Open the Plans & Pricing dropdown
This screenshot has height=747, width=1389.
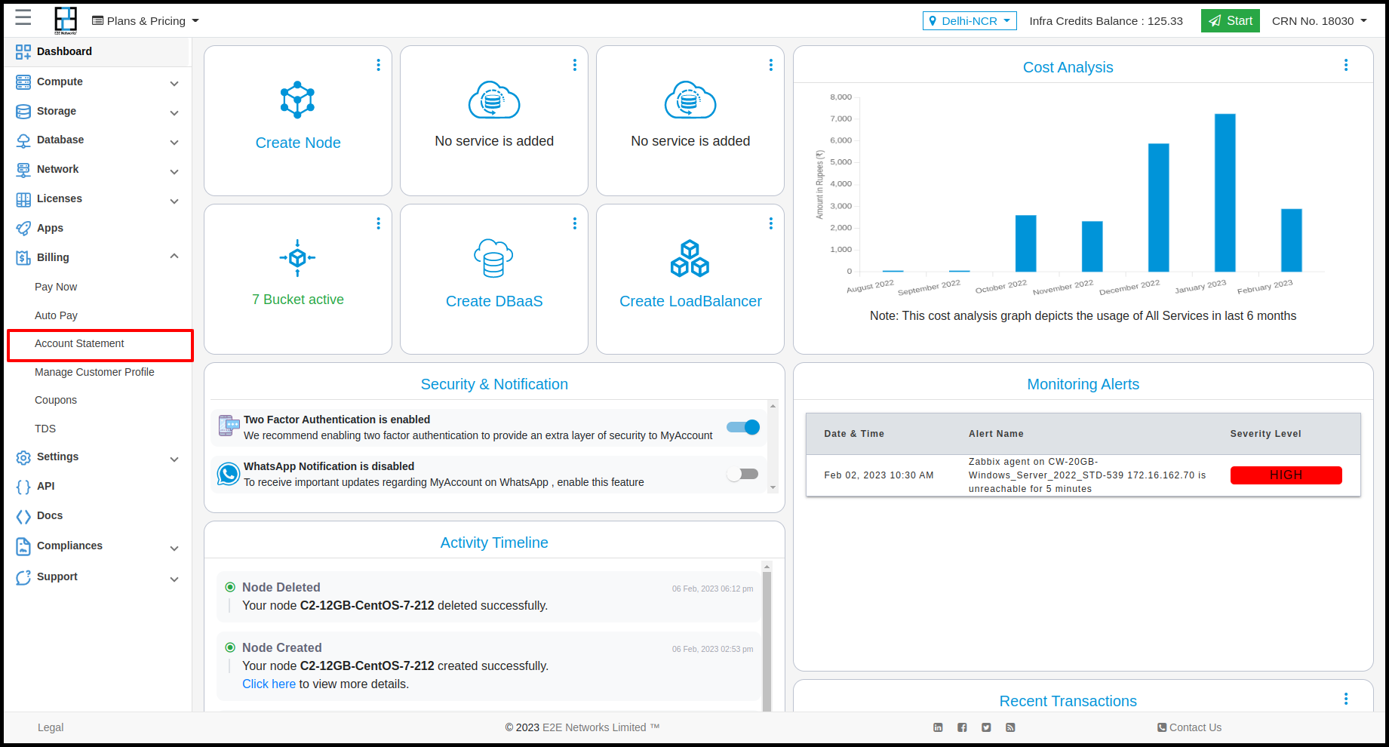point(146,21)
